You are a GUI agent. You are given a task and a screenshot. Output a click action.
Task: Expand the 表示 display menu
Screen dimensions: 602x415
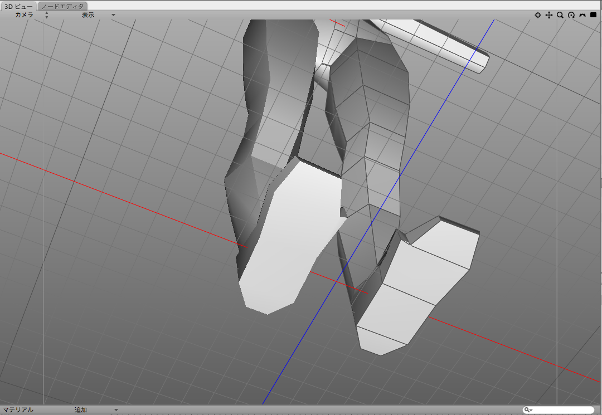pyautogui.click(x=98, y=15)
